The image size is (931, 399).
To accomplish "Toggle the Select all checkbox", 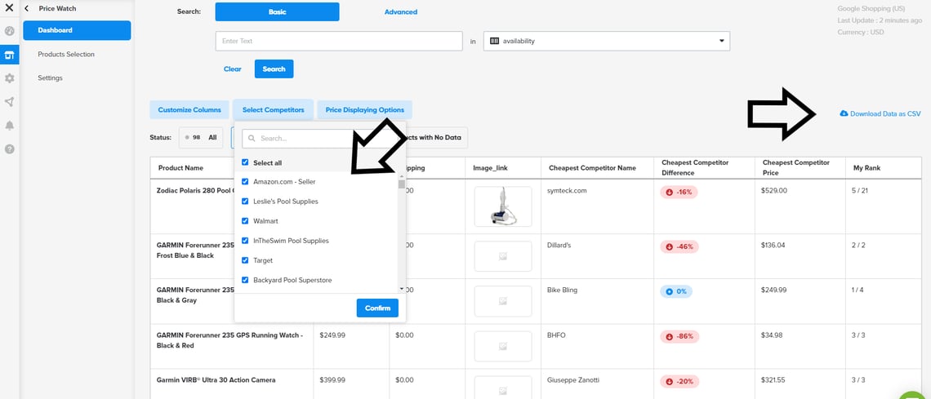I will (x=245, y=162).
